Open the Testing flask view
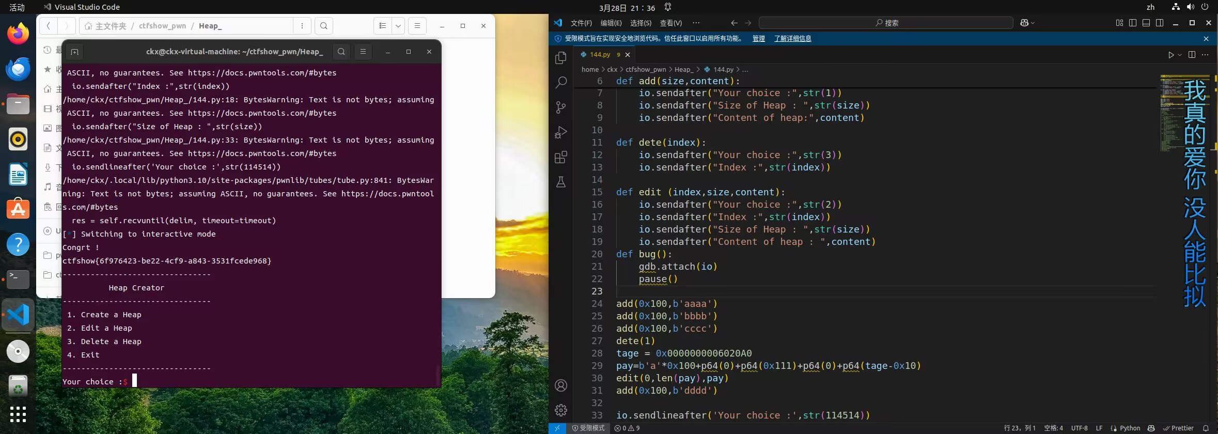This screenshot has height=434, width=1218. (x=560, y=182)
